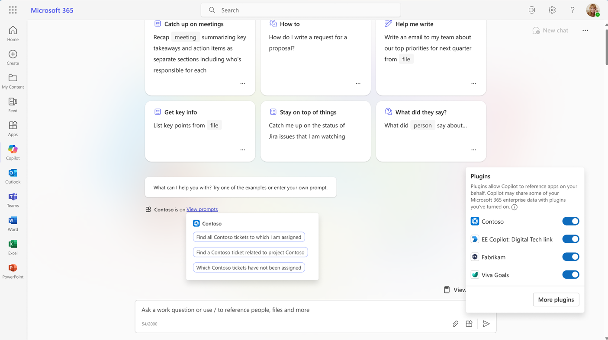This screenshot has width=608, height=340.
Task: Click the 'file' chip in Get key info
Action: [x=214, y=125]
